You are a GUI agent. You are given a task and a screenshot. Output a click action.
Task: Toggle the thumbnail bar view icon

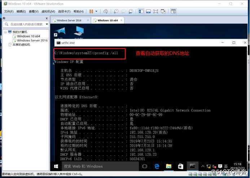(x=148, y=12)
